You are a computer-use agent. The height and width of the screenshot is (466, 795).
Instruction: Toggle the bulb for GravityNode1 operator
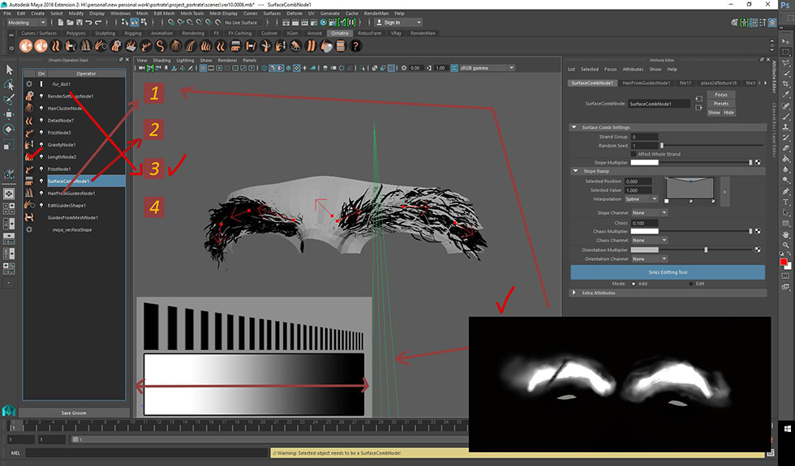coord(41,145)
